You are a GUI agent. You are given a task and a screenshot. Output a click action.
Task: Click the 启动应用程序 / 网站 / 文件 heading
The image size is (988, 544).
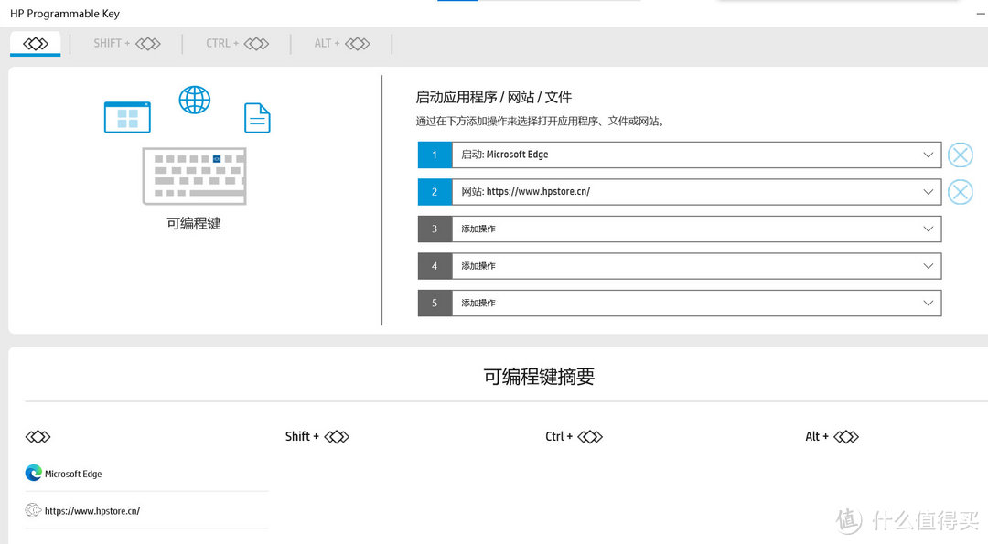point(493,97)
